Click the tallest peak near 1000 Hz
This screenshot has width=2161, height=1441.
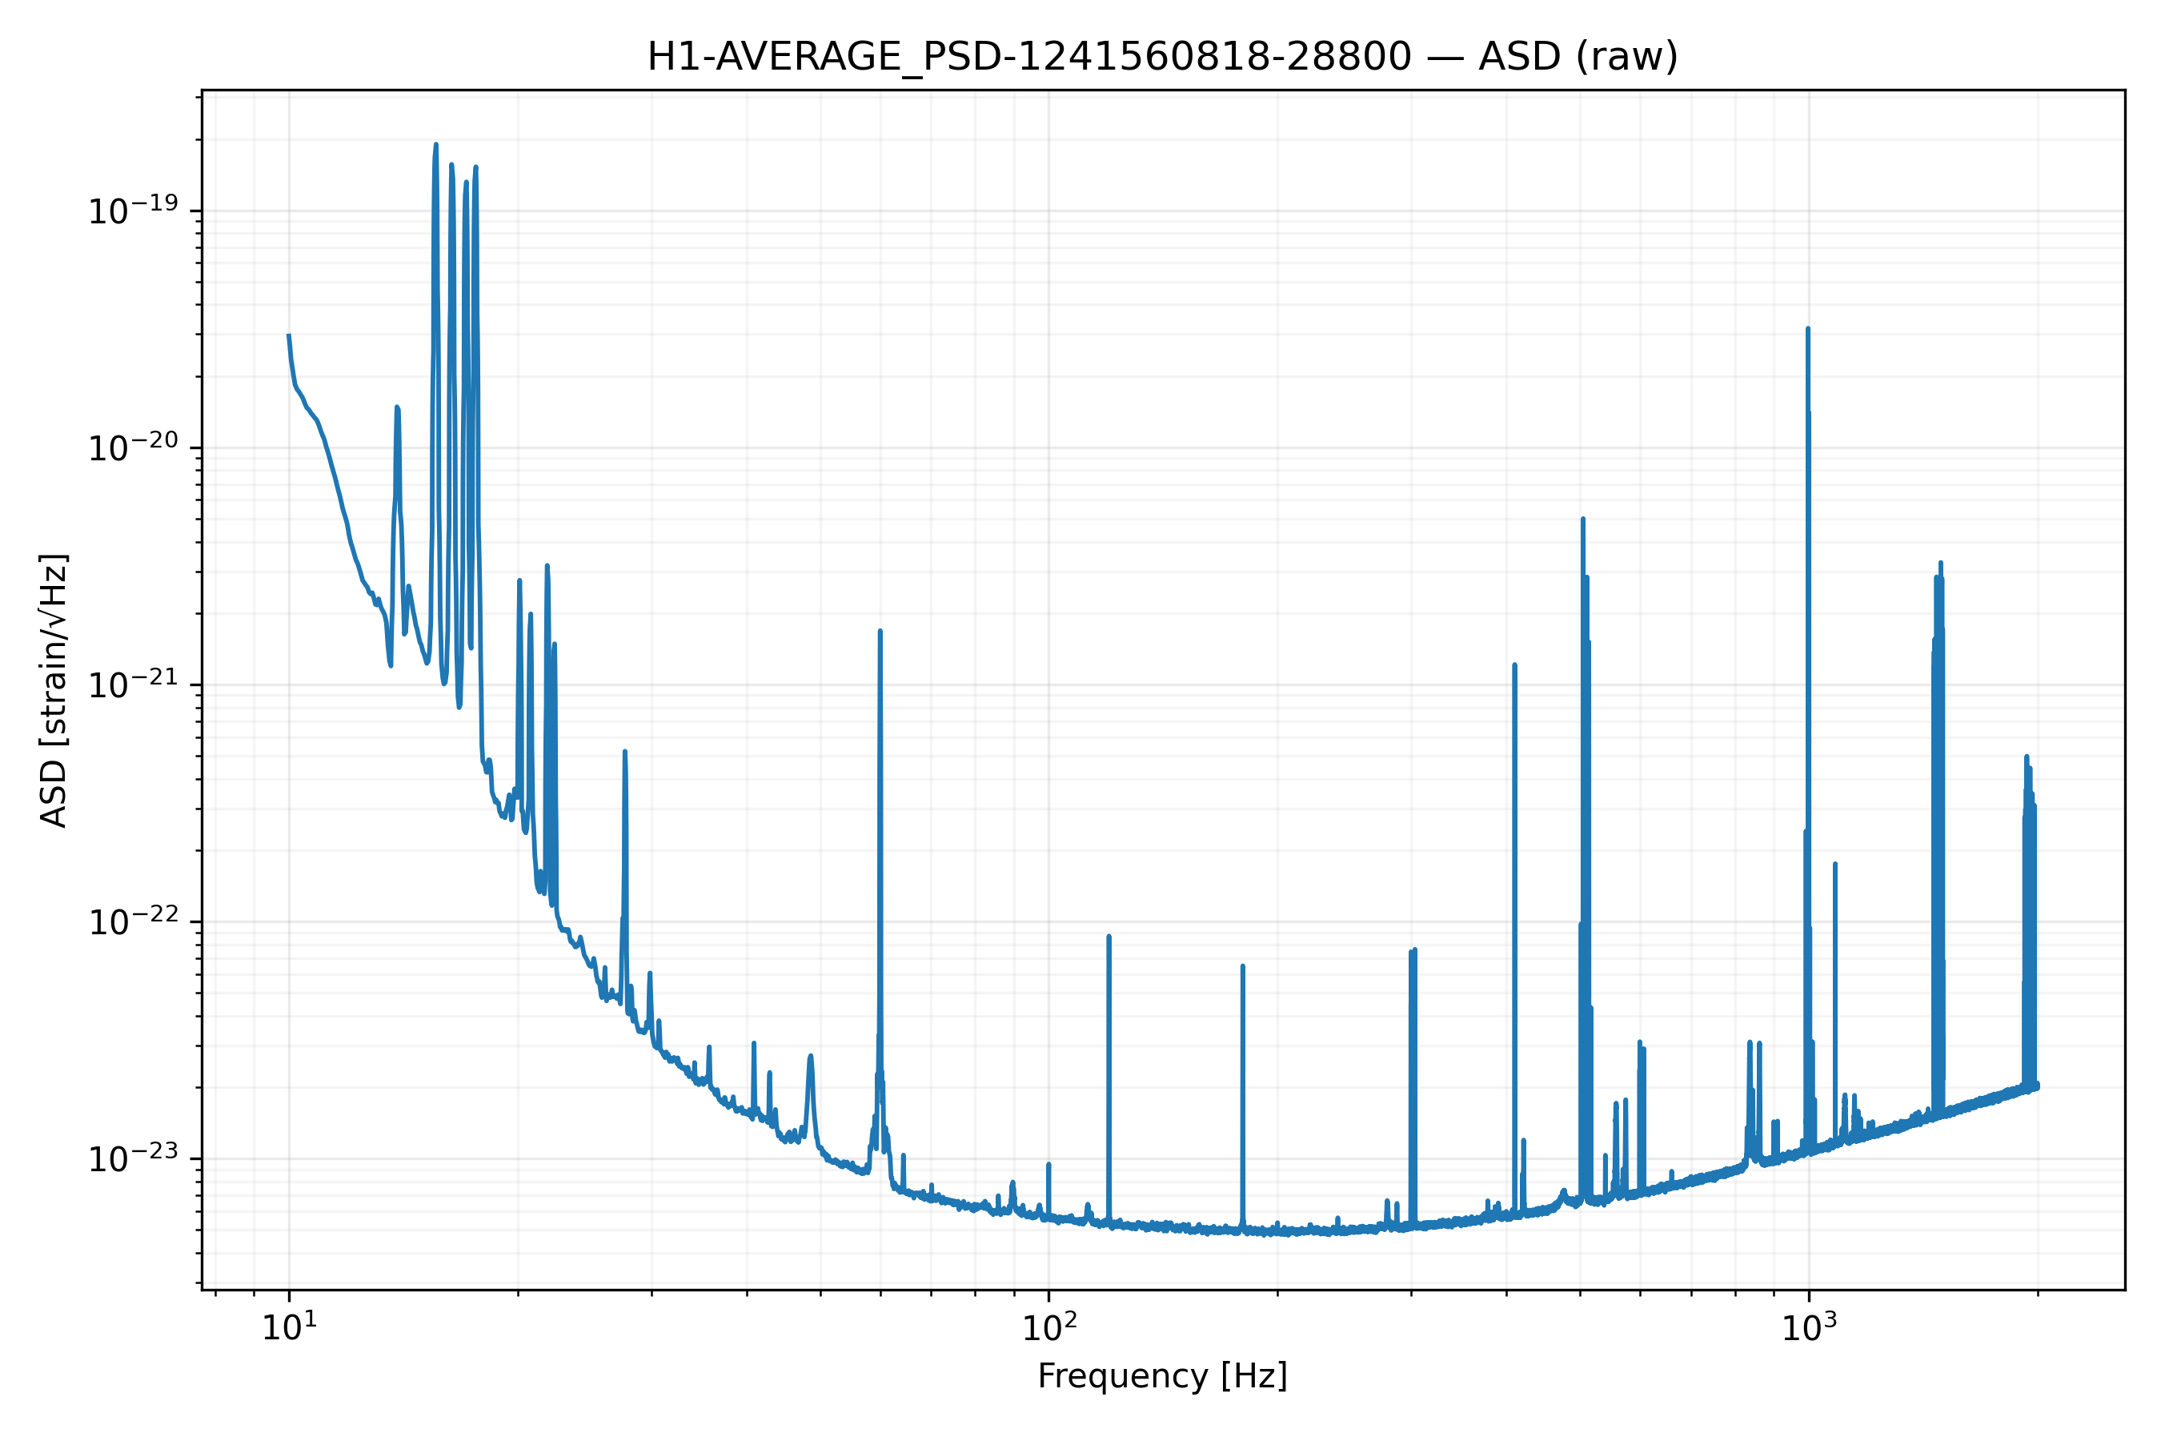tap(1808, 329)
